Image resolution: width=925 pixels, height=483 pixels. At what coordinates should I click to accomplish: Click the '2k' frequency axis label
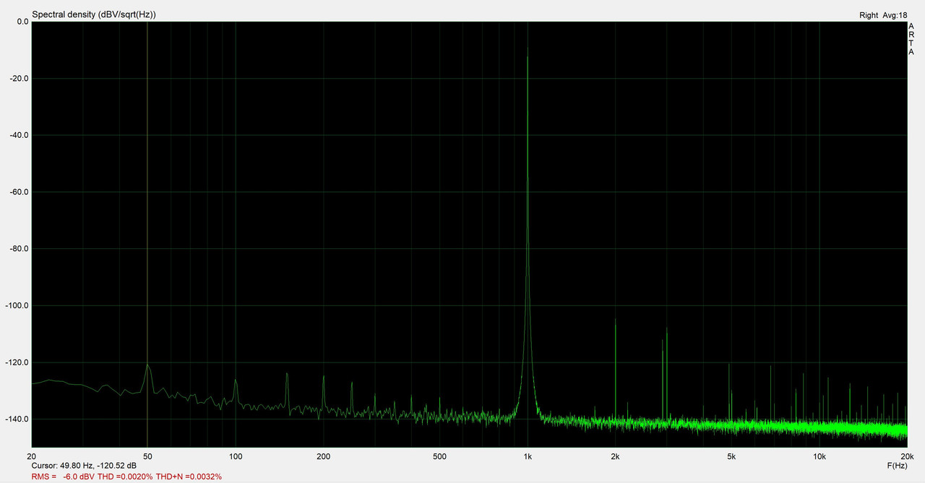[x=615, y=457]
